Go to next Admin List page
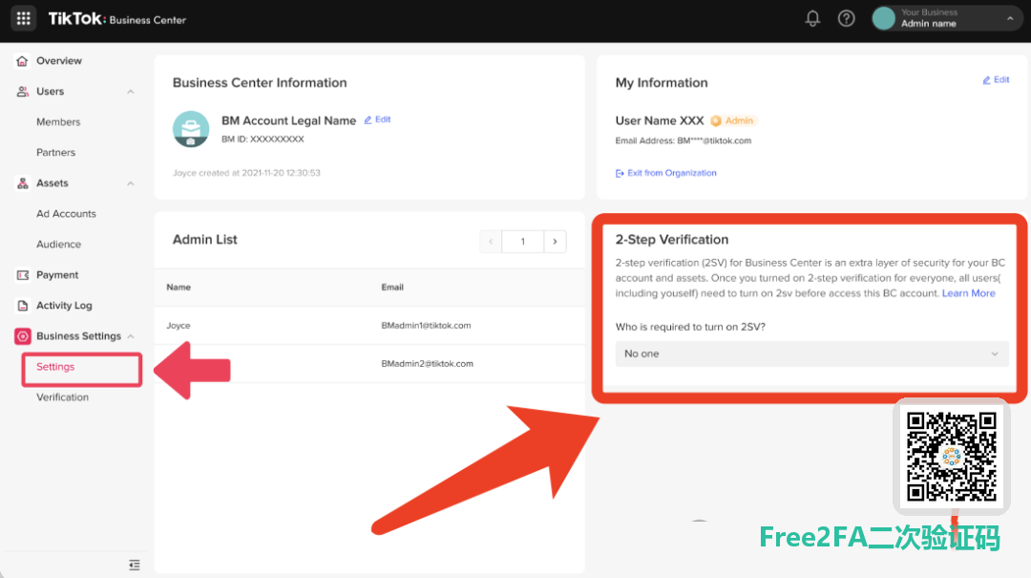 coord(555,242)
